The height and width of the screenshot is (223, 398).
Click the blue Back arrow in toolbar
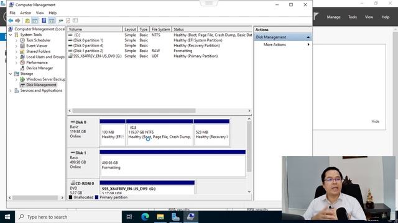coord(11,20)
